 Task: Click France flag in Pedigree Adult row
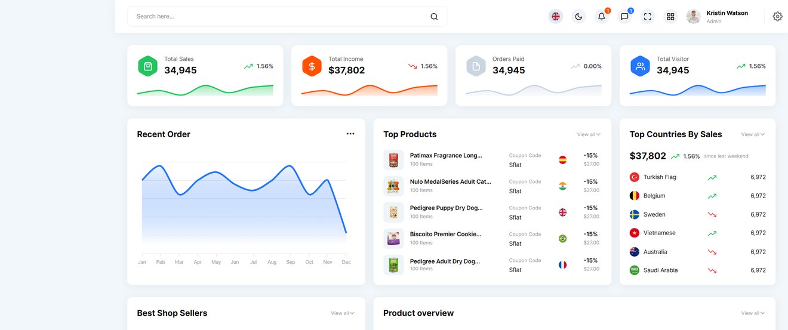coord(562,265)
